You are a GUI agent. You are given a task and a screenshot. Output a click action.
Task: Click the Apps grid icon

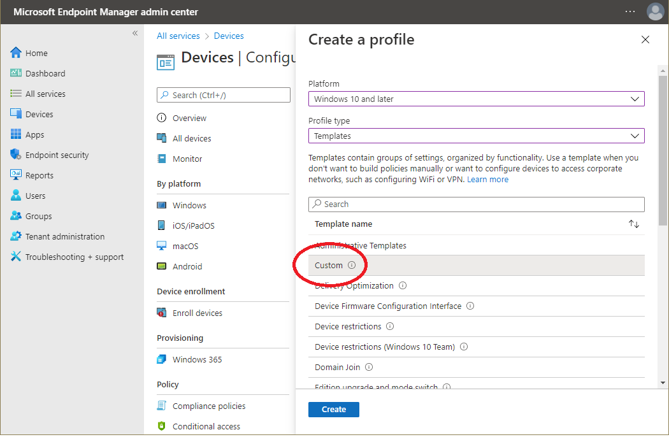[16, 134]
